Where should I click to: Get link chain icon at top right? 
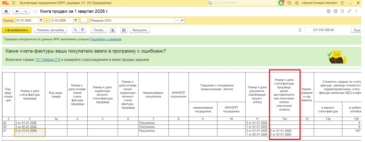[349, 11]
